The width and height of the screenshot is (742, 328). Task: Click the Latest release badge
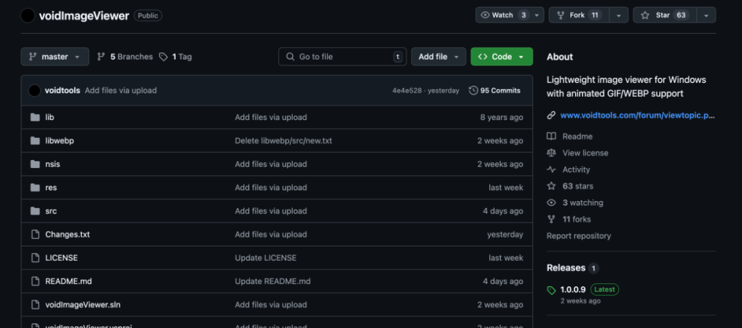605,290
